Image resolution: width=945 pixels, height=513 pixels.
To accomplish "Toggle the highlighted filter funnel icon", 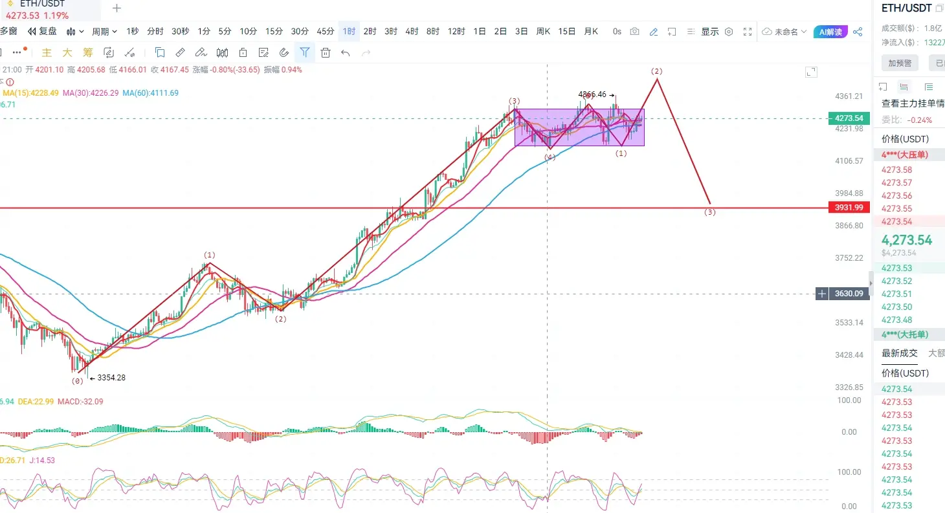I will [305, 52].
